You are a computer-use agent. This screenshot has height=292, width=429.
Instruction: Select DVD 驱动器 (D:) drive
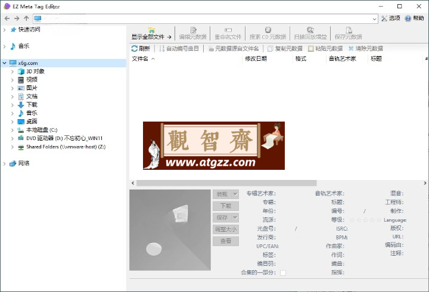(x=64, y=138)
